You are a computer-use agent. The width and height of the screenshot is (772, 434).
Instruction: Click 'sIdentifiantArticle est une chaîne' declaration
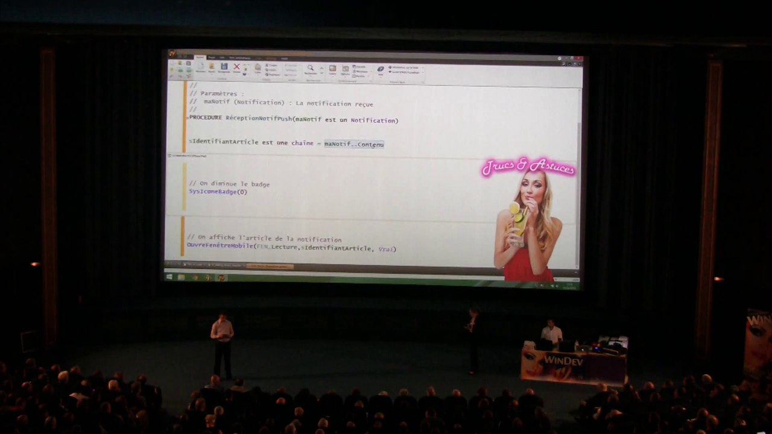pyautogui.click(x=252, y=143)
